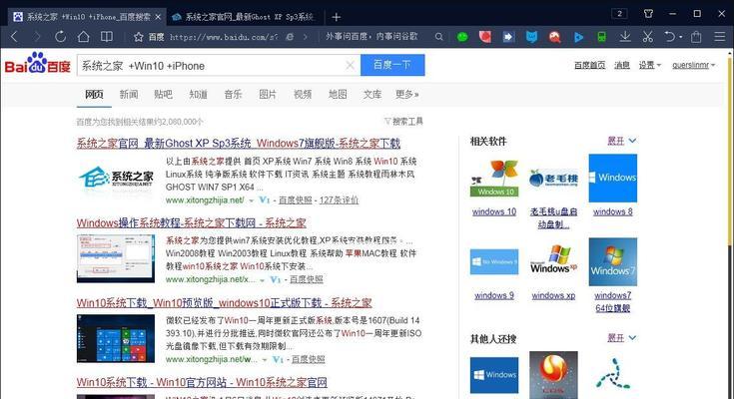Image resolution: width=734 pixels, height=399 pixels.
Task: Open the 消息 messages link
Action: coord(622,65)
